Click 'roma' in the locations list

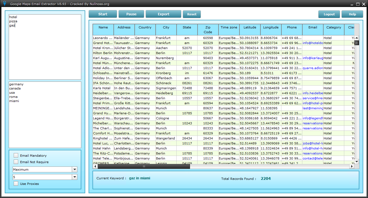13,97
